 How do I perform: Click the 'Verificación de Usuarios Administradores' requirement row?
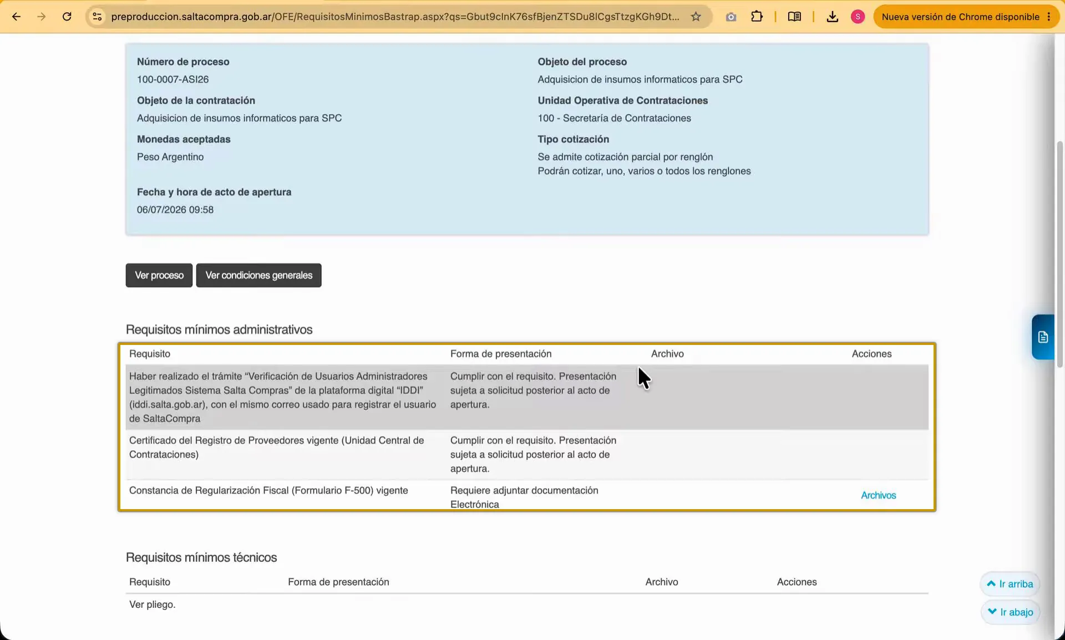527,397
